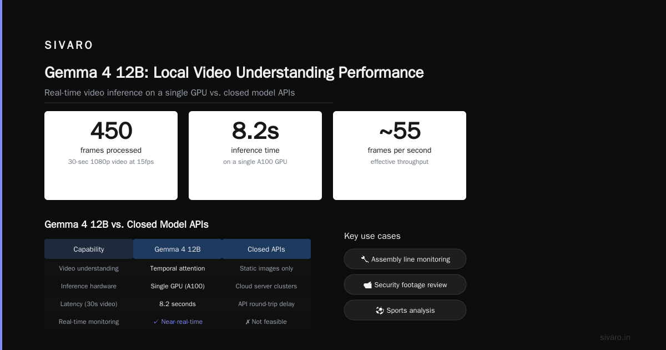This screenshot has width=666, height=350.
Task: Click the '✗ Not feasible' cell
Action: [x=266, y=322]
